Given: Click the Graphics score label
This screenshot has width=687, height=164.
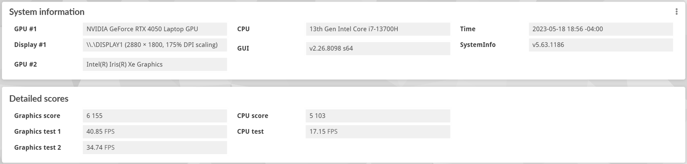Looking at the screenshot, I should (37, 116).
